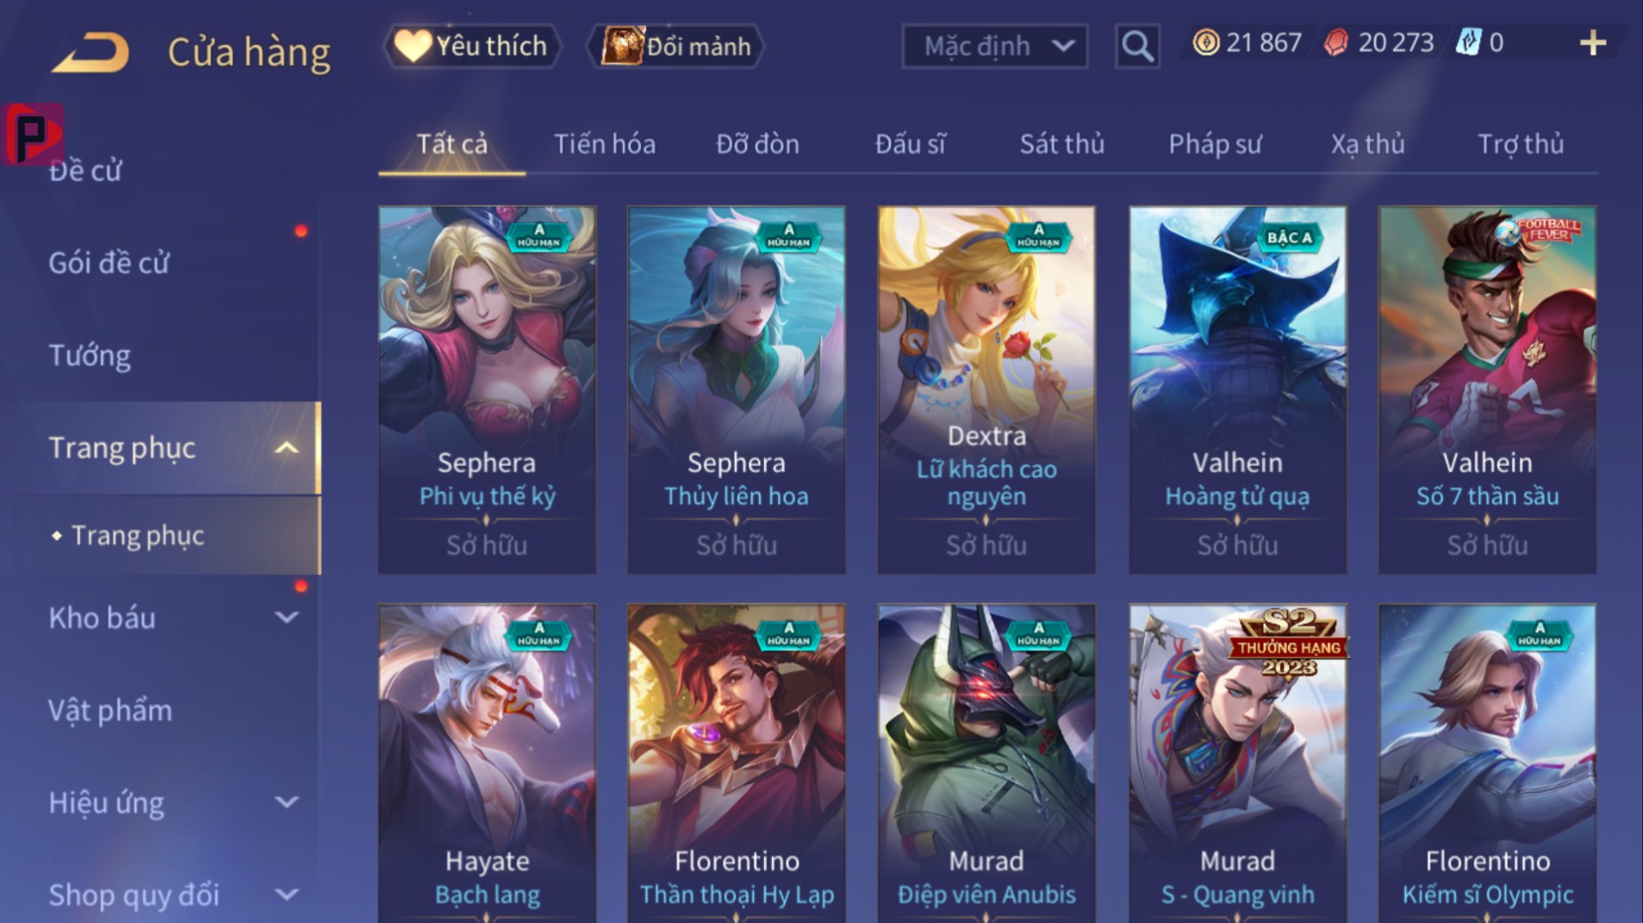Open Đổi mảnh fragment exchange chest icon
1643x923 pixels.
623,46
